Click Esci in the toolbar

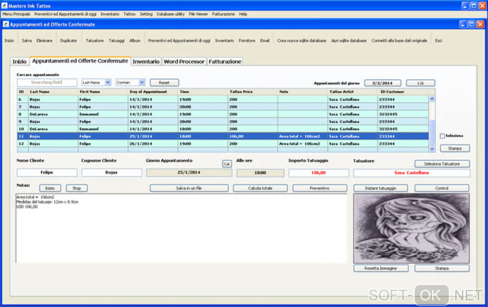(x=439, y=41)
